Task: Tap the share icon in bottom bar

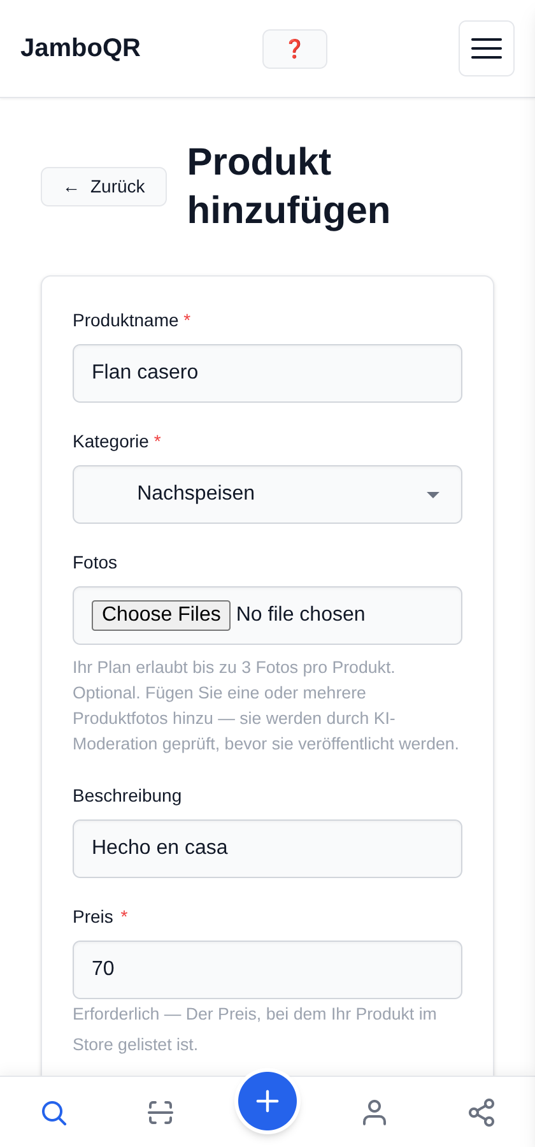Action: (481, 1113)
